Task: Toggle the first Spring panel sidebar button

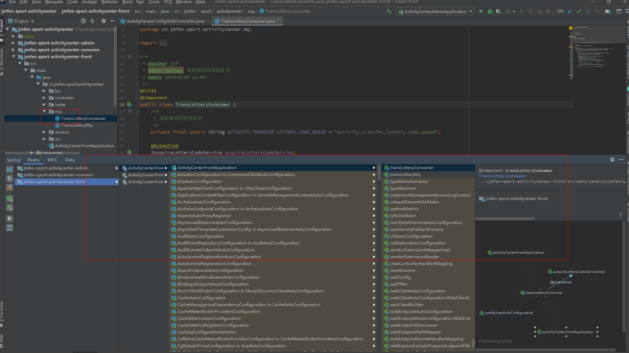Action: click(10, 169)
